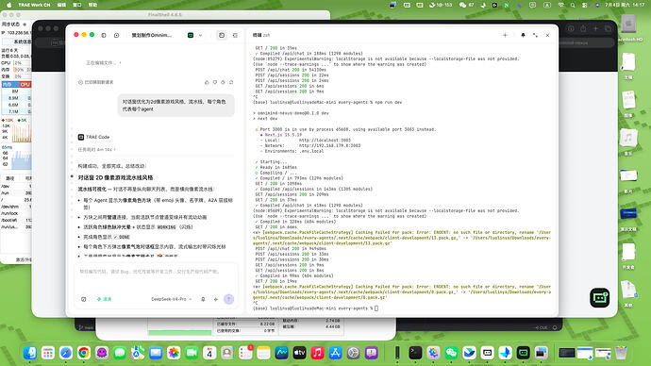This screenshot has width=651, height=366.
Task: Click the microphone voice input icon
Action: (x=203, y=299)
